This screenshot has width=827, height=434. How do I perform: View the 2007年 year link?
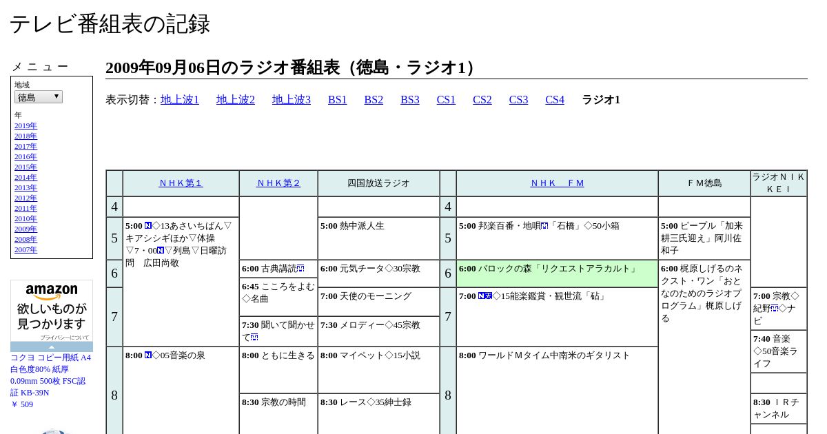(x=25, y=249)
